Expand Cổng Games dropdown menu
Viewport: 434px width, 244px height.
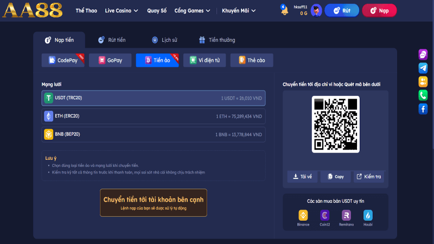(192, 10)
